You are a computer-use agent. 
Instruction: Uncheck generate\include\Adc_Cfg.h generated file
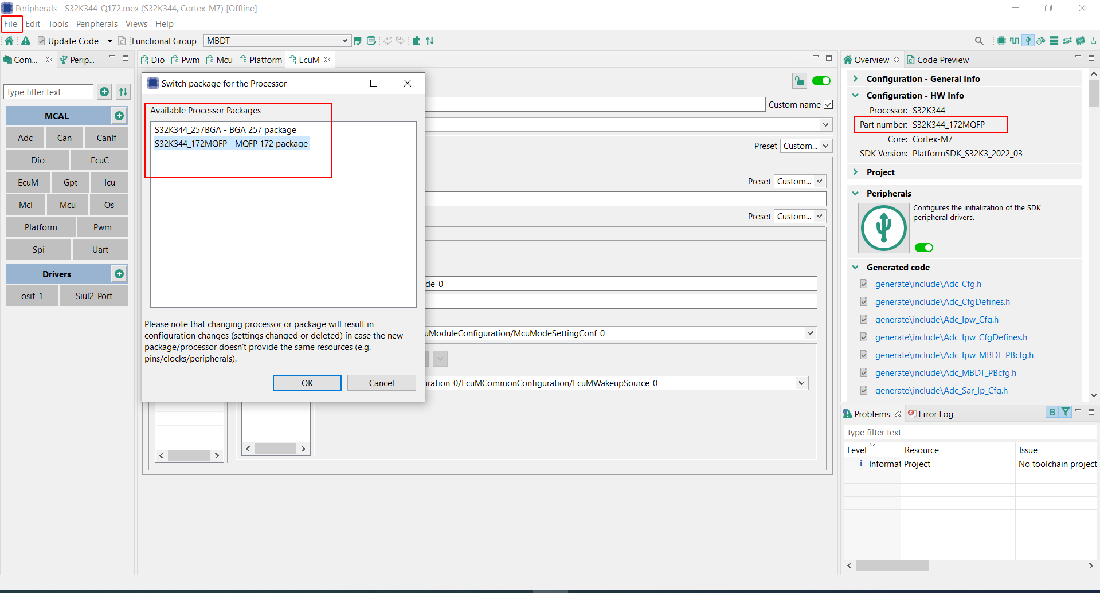864,284
